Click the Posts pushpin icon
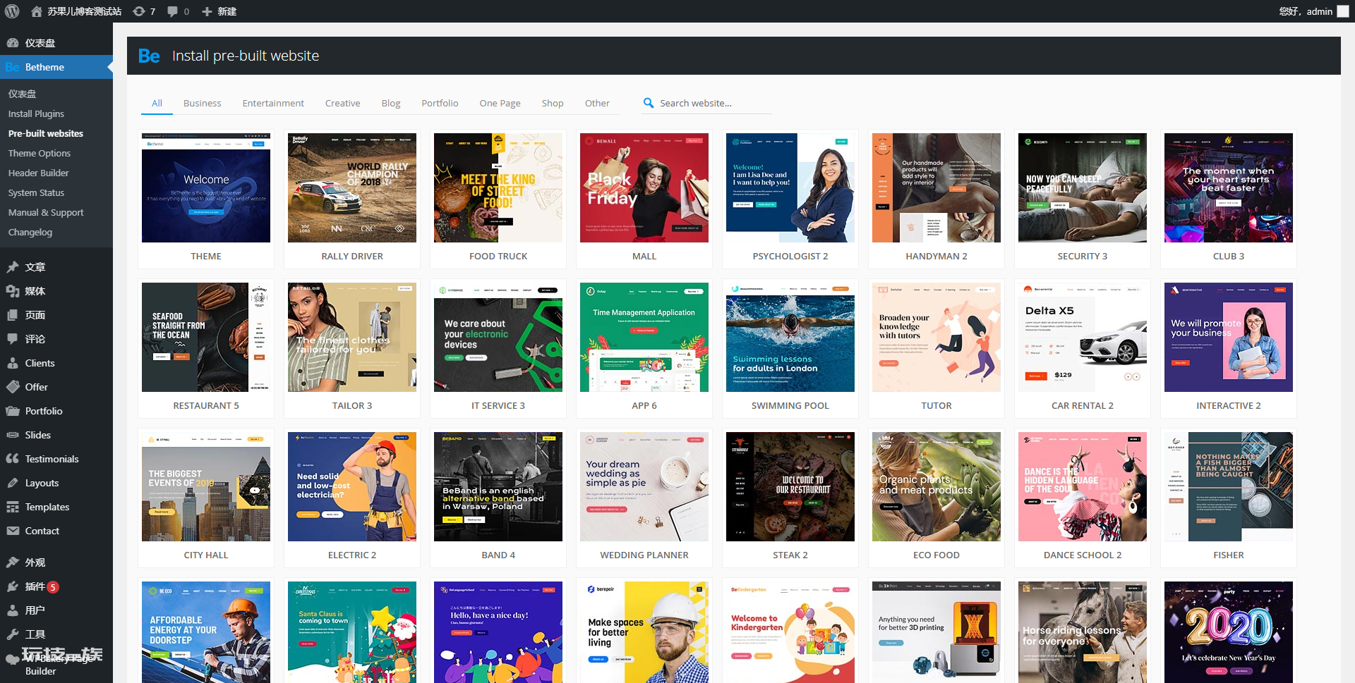1355x683 pixels. coord(13,267)
